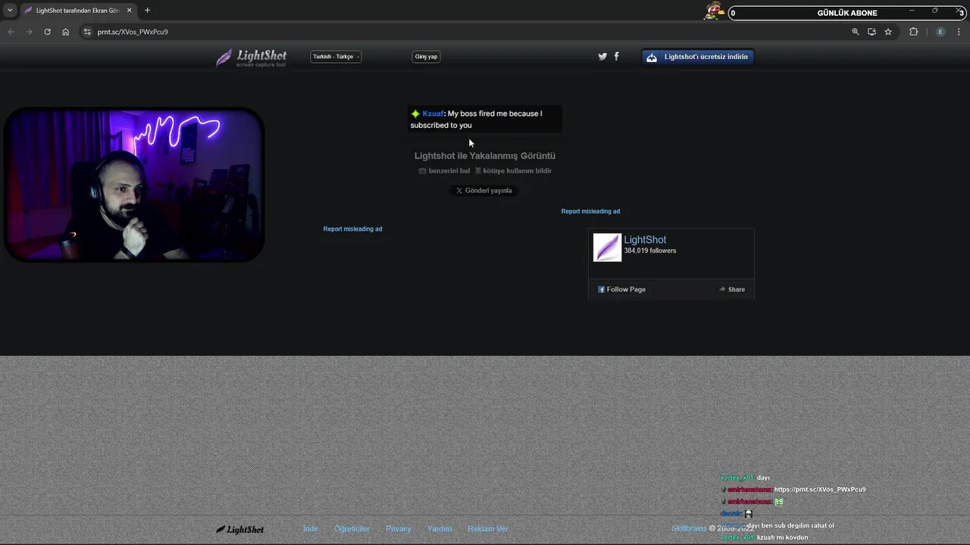Image resolution: width=970 pixels, height=545 pixels.
Task: Bookmark this page with the star icon
Action: (x=888, y=32)
